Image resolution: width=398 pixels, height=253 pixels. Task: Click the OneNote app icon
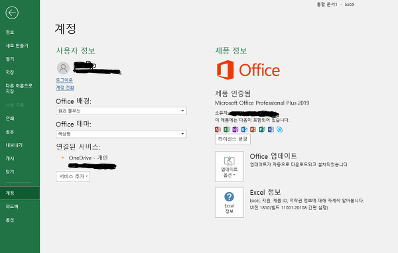click(235, 130)
